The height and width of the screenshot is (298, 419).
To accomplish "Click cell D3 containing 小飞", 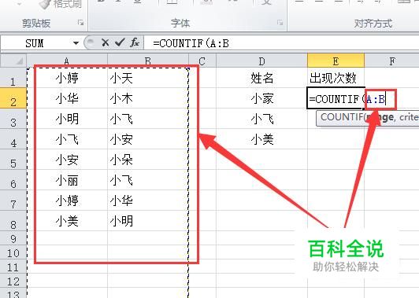I will point(261,119).
